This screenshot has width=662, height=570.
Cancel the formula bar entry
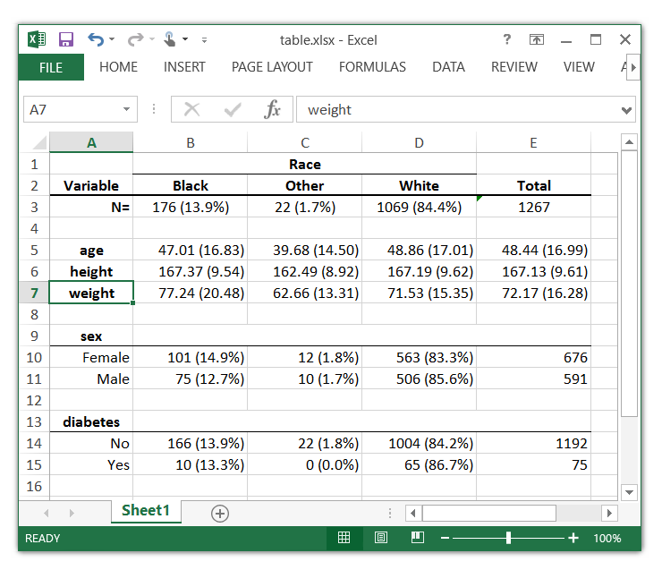tap(192, 110)
